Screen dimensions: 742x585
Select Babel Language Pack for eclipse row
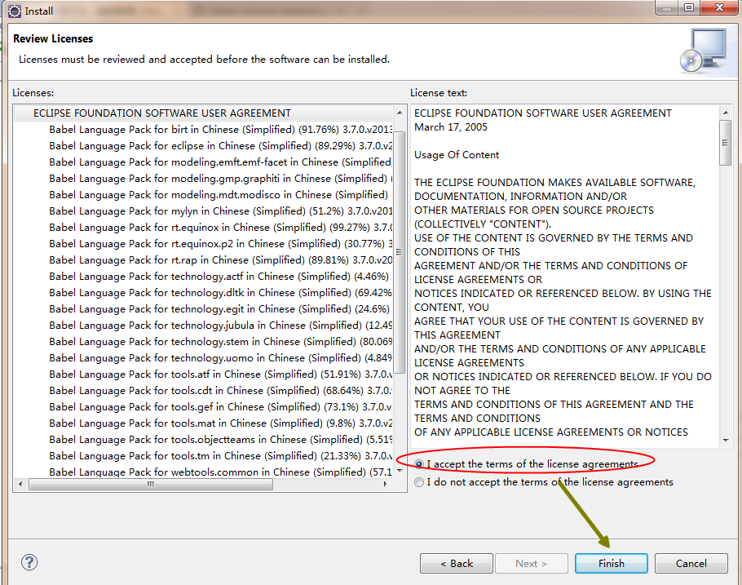coord(220,146)
